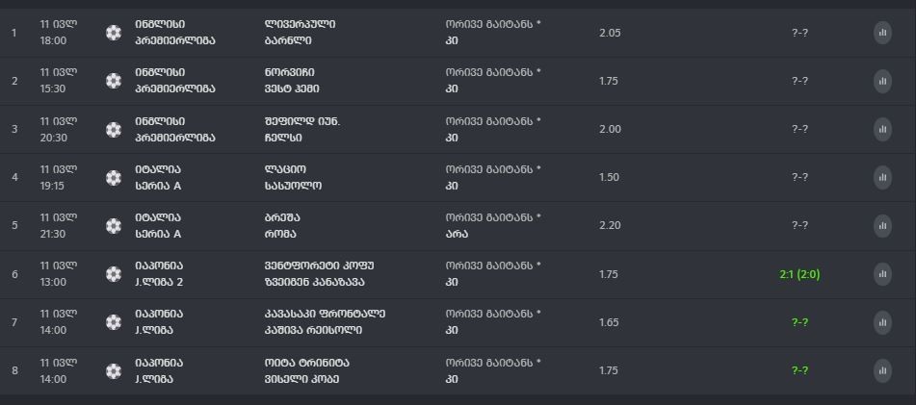Image resolution: width=916 pixels, height=405 pixels.
Task: Open statistics icon for ოიტა ტრინიტა match
Action: click(882, 370)
